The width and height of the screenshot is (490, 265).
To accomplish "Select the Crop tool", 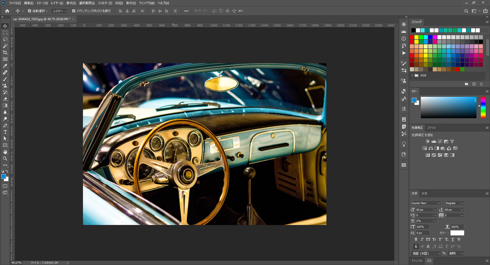I will tap(5, 52).
